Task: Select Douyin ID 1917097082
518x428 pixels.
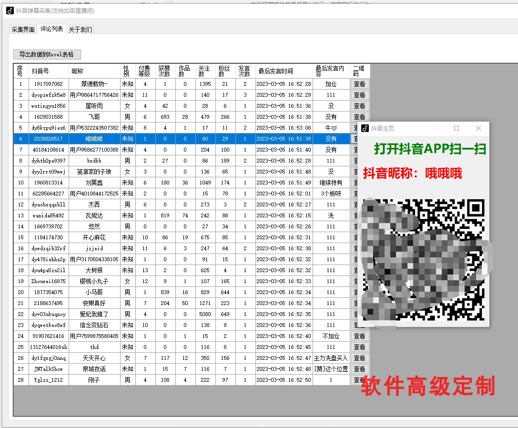Action: [49, 84]
